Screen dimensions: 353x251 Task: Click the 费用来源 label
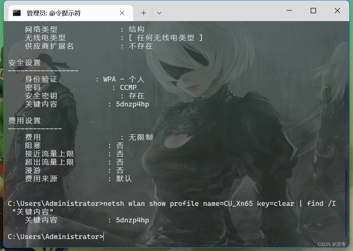click(x=41, y=179)
